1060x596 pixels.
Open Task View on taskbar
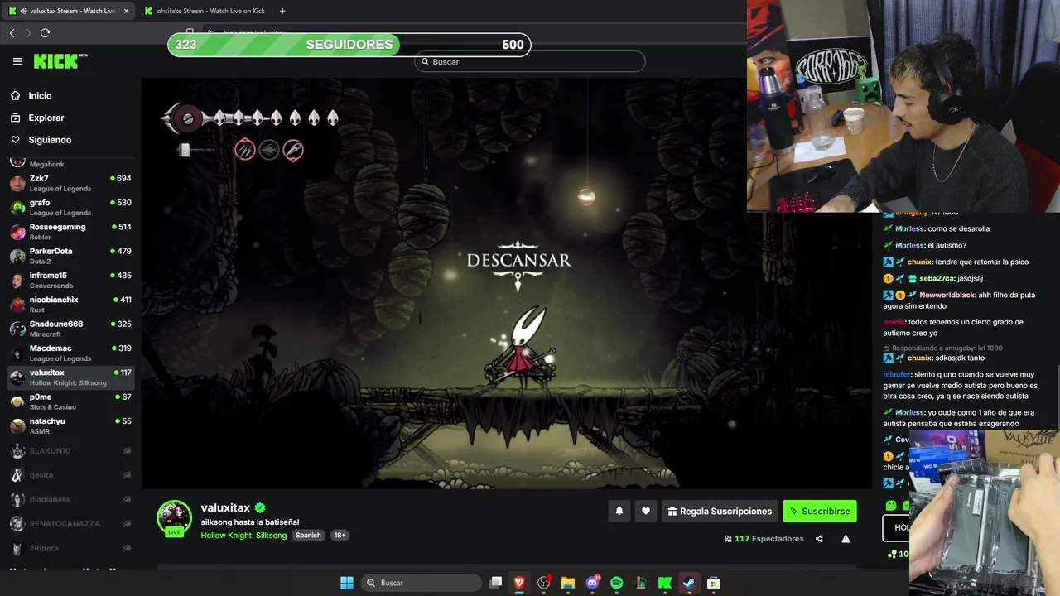tap(495, 583)
